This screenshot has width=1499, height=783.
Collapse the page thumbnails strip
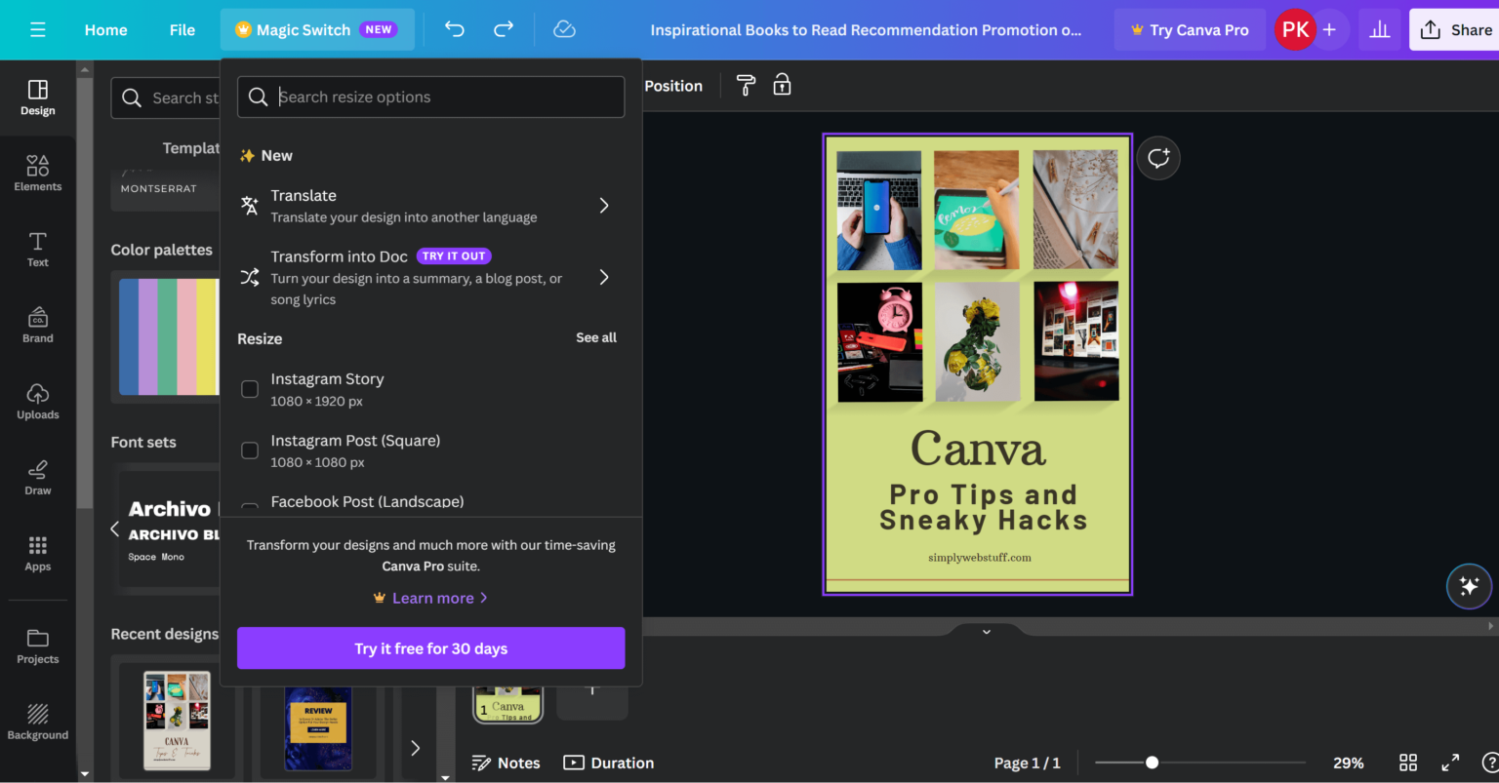[x=985, y=631]
